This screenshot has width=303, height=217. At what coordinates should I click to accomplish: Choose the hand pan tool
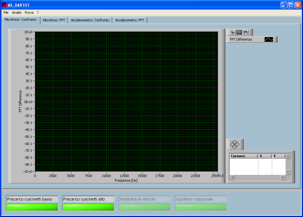pos(246,32)
